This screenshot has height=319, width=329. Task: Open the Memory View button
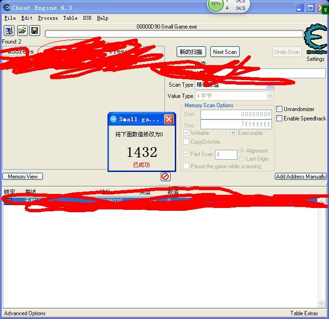point(22,177)
